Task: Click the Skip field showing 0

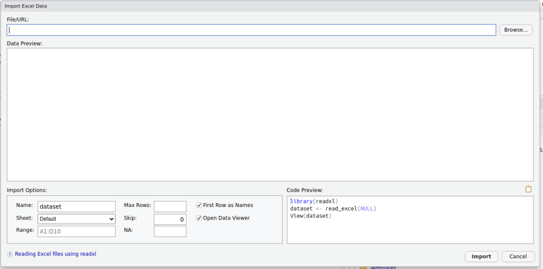Action: coord(170,219)
